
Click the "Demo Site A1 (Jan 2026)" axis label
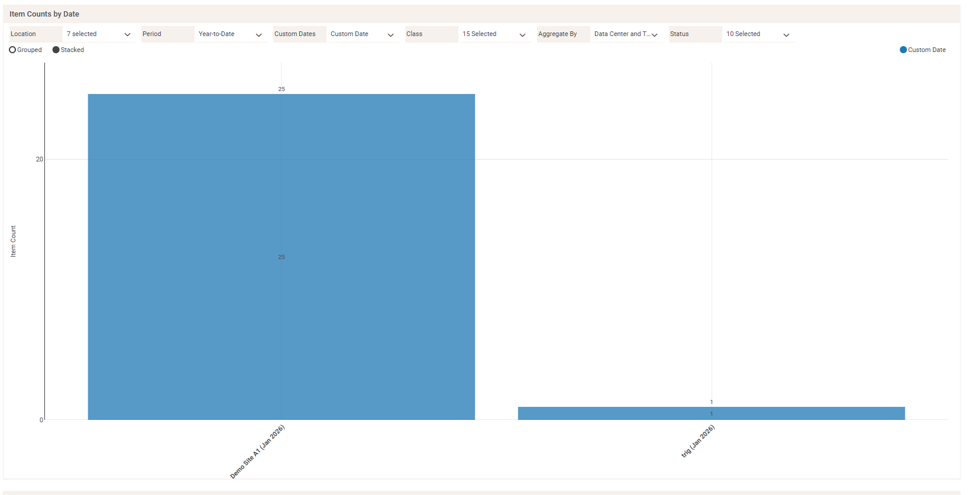click(x=258, y=451)
